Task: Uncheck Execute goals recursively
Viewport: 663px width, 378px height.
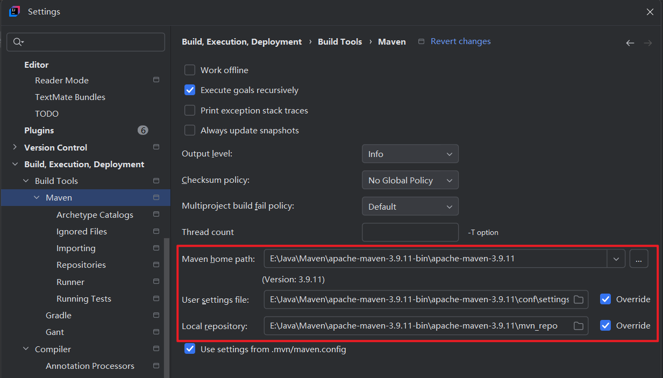Action: click(190, 90)
